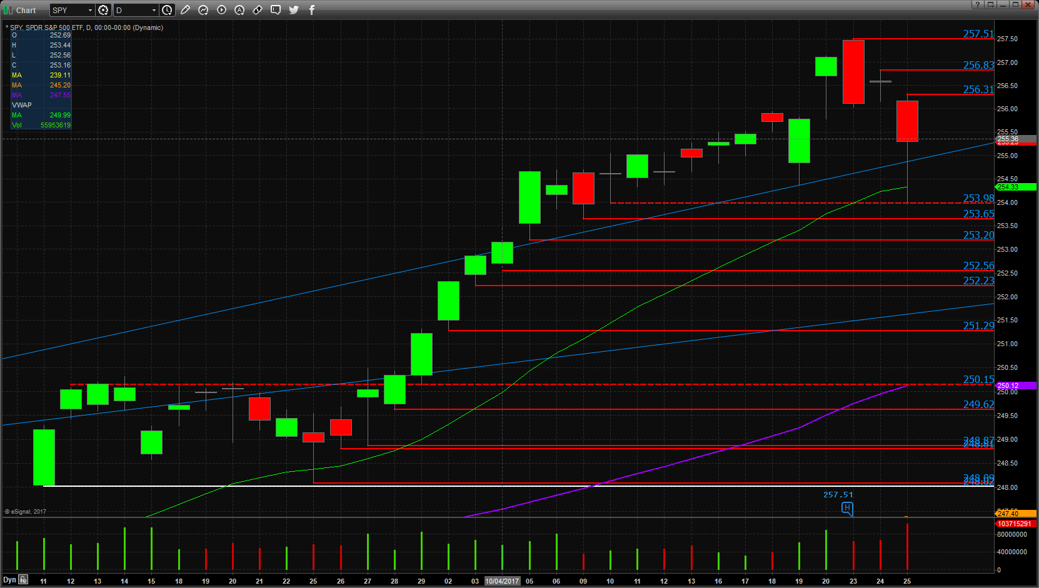The height and width of the screenshot is (588, 1039).
Task: Click the High value 253.44
Action: point(60,45)
